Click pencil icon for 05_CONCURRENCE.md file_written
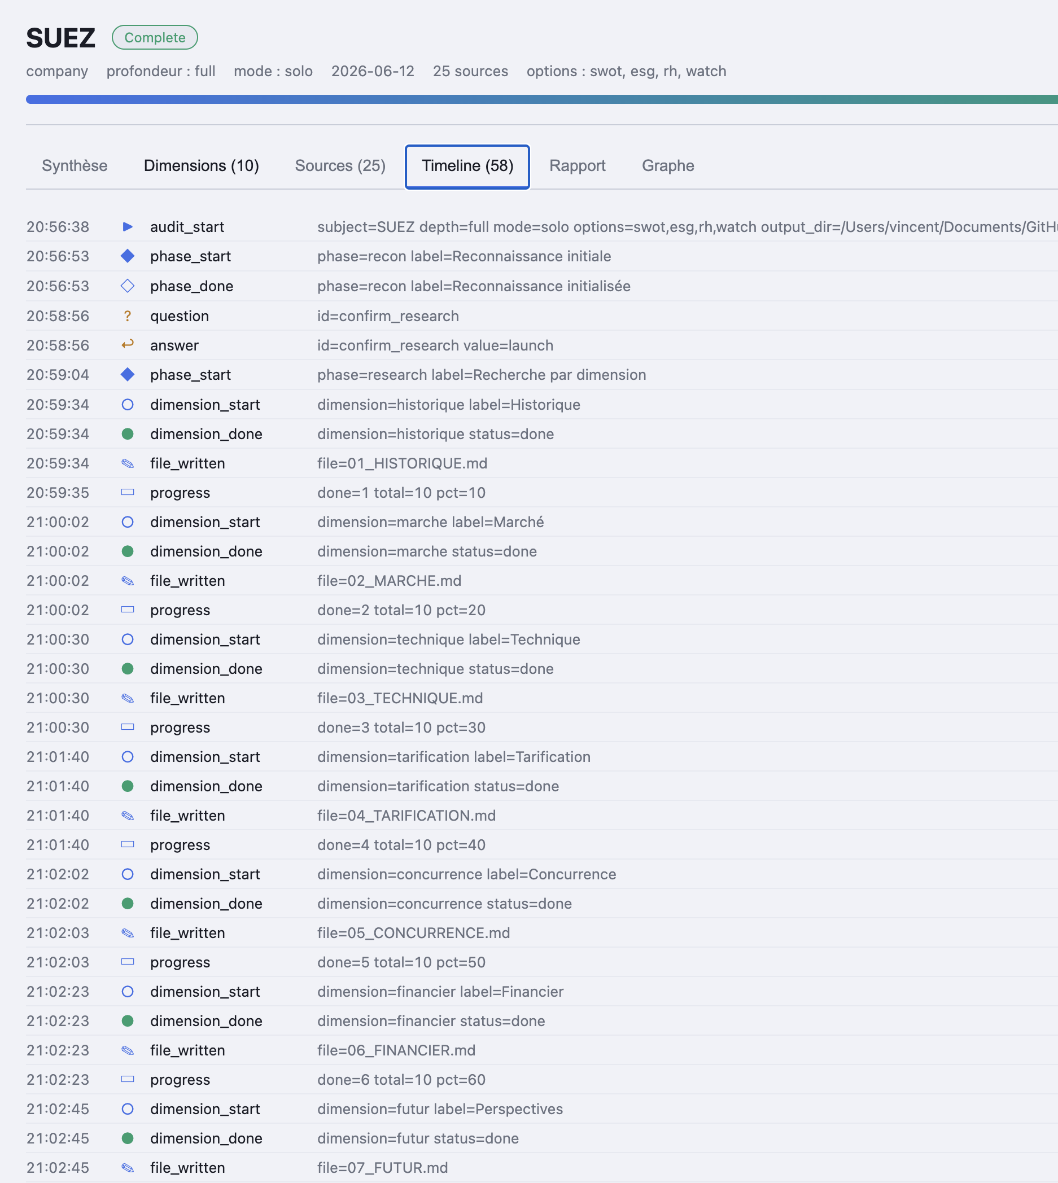The width and height of the screenshot is (1058, 1183). 128,933
